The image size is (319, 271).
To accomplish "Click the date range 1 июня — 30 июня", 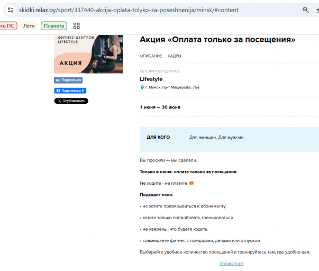I will (x=160, y=107).
